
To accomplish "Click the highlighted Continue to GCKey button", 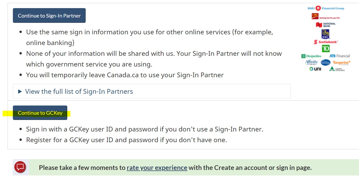I will tap(40, 113).
